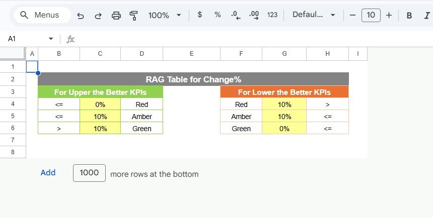The image size is (433, 218).
Task: Select the Red cell in column F
Action: [x=241, y=104]
